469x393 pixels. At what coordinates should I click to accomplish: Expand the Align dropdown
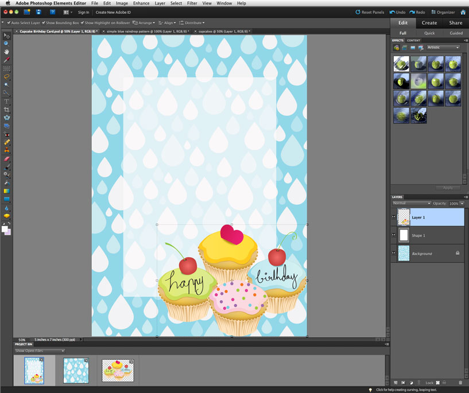[167, 23]
